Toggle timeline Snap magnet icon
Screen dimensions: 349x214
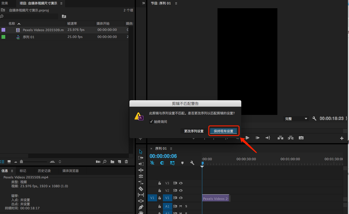pyautogui.click(x=162, y=163)
